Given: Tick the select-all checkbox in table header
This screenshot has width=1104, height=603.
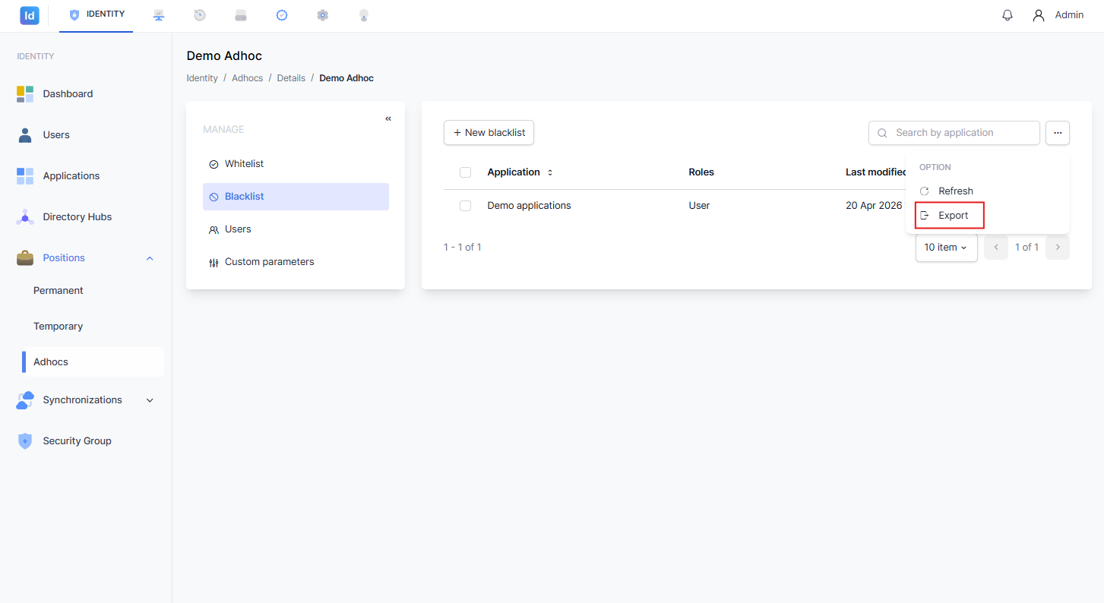Looking at the screenshot, I should click(466, 172).
